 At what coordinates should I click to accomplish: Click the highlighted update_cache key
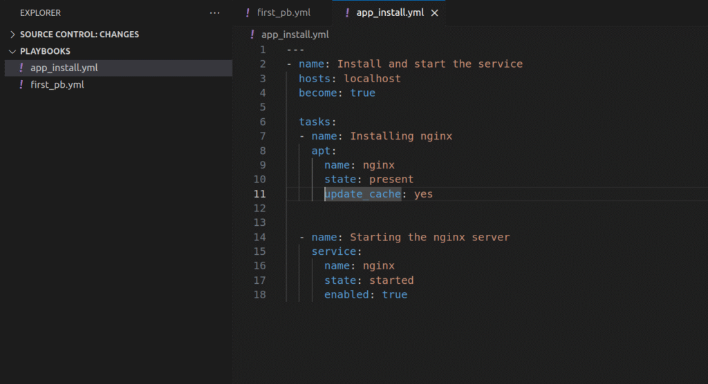click(x=362, y=194)
